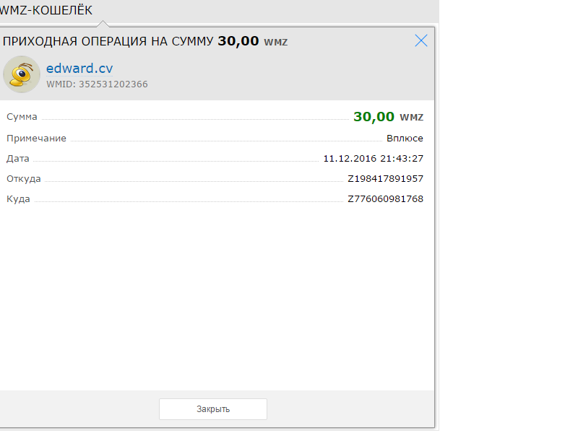The width and height of the screenshot is (578, 433).
Task: Click the WebMoney ant avatar icon
Action: coord(22,74)
